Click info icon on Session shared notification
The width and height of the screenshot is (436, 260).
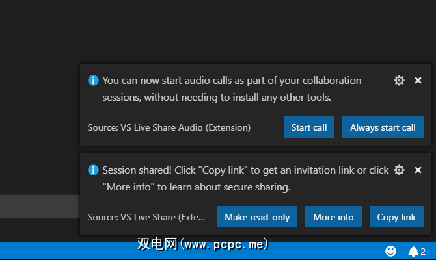(x=93, y=170)
